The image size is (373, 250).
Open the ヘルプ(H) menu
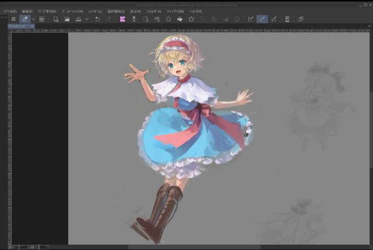pyautogui.click(x=195, y=11)
